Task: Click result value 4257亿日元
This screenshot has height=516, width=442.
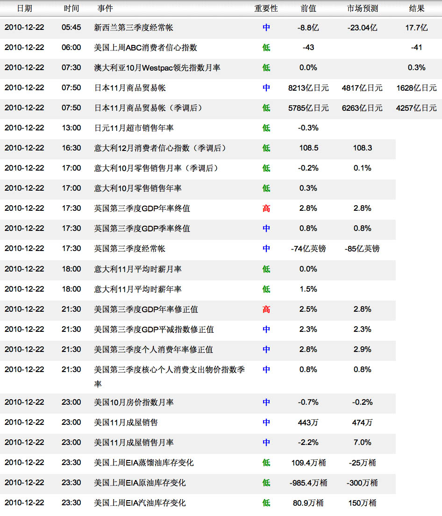Action: coord(416,108)
